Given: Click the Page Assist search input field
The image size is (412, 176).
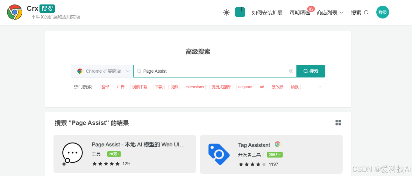Looking at the screenshot, I should pos(215,71).
